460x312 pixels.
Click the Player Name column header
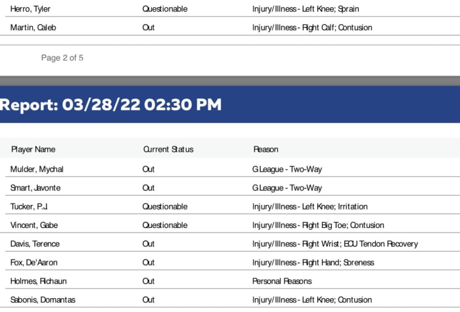click(x=33, y=150)
